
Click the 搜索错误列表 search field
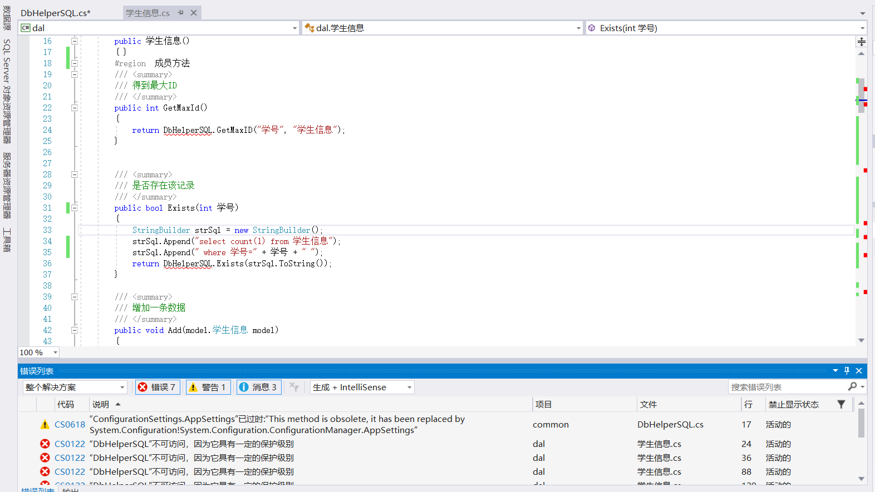pyautogui.click(x=787, y=386)
